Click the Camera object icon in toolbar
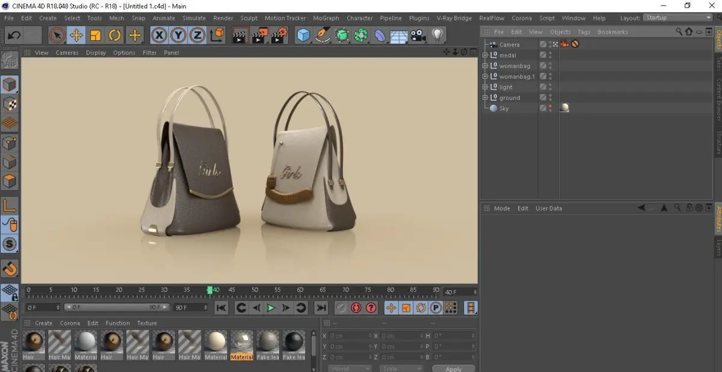 click(x=418, y=36)
